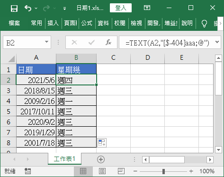Switch to the 常用 ribbon tab
Image resolution: width=224 pixels, height=177 pixels.
point(36,23)
